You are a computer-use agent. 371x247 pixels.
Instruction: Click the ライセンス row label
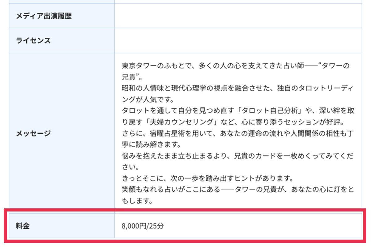tap(33, 41)
